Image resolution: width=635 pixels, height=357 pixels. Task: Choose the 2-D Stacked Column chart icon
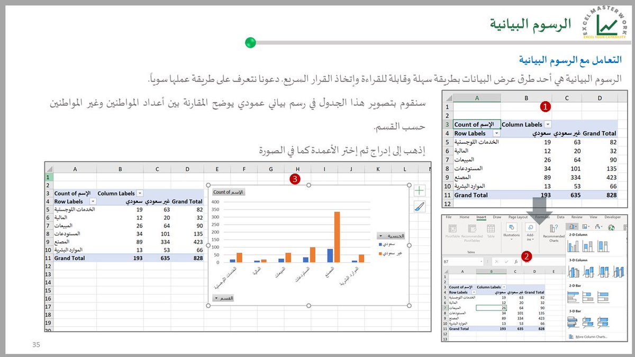tap(588, 246)
